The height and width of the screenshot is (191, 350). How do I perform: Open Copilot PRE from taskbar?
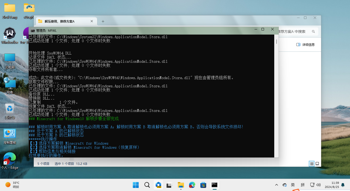[x=158, y=185]
